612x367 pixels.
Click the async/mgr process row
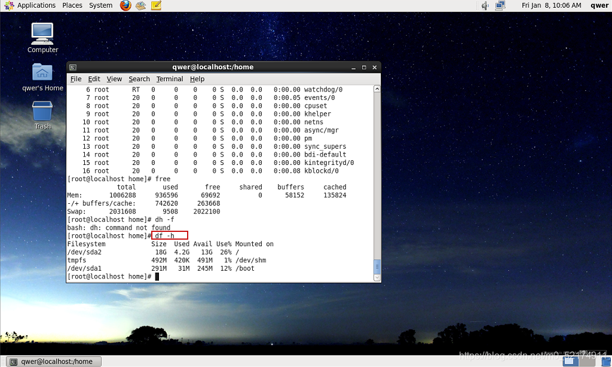(x=210, y=130)
